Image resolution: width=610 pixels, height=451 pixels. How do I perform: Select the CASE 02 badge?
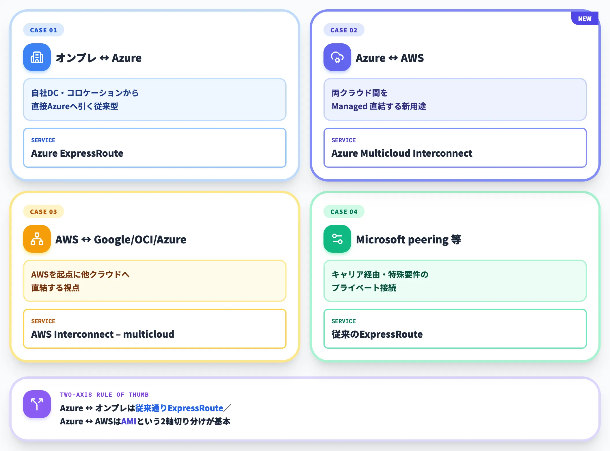(344, 30)
